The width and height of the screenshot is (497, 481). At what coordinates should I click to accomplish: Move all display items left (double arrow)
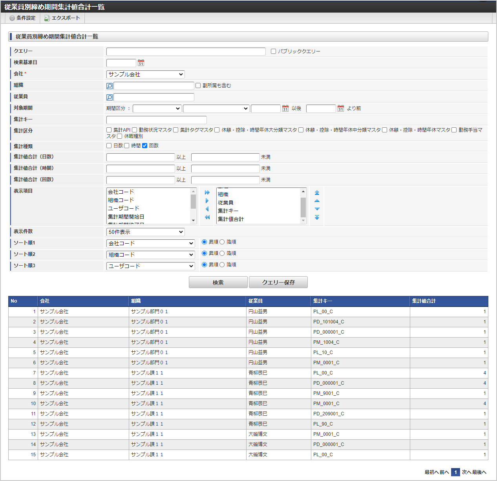(x=207, y=217)
